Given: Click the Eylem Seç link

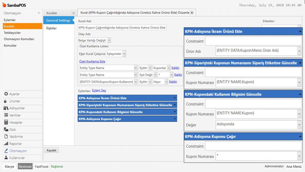Looking at the screenshot, I should coord(99,90).
